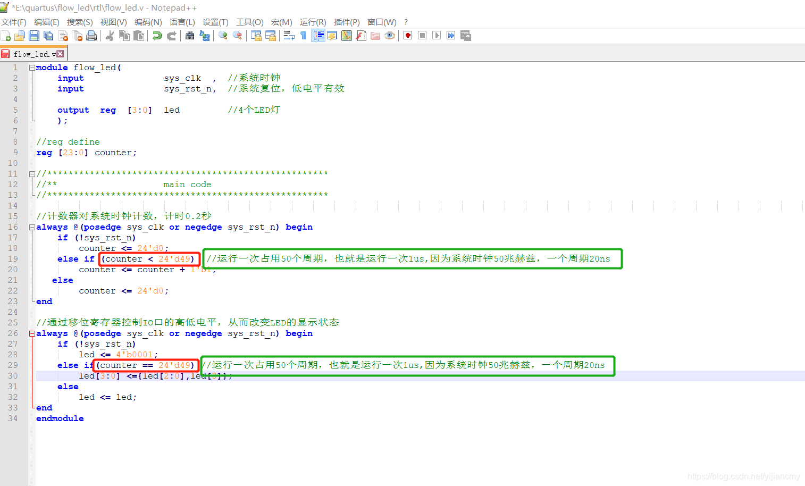Open a file with the Open folder icon
This screenshot has width=805, height=486.
point(20,36)
